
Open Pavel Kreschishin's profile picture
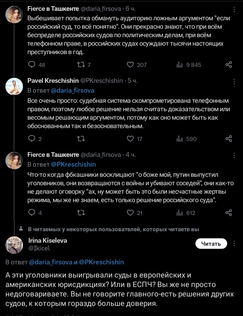click(14, 87)
